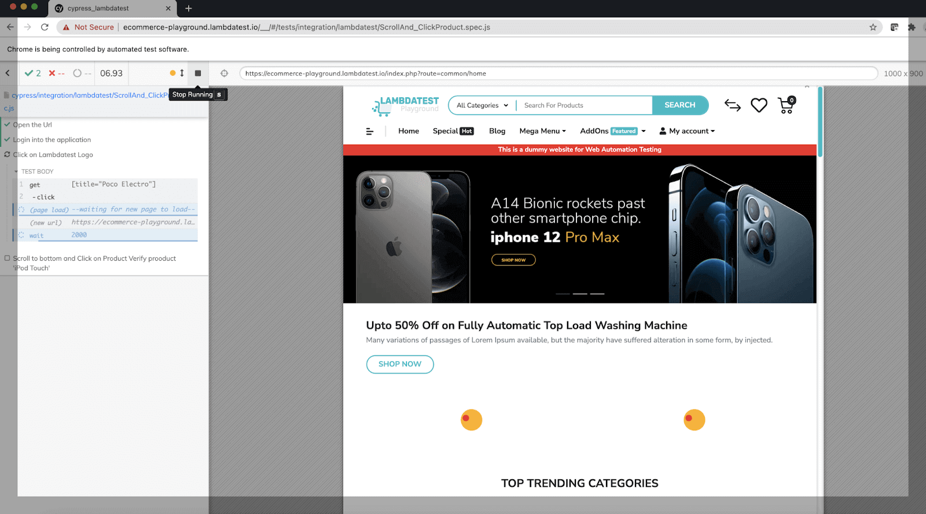Select the second carousel slide indicator
The width and height of the screenshot is (926, 514).
pyautogui.click(x=580, y=294)
